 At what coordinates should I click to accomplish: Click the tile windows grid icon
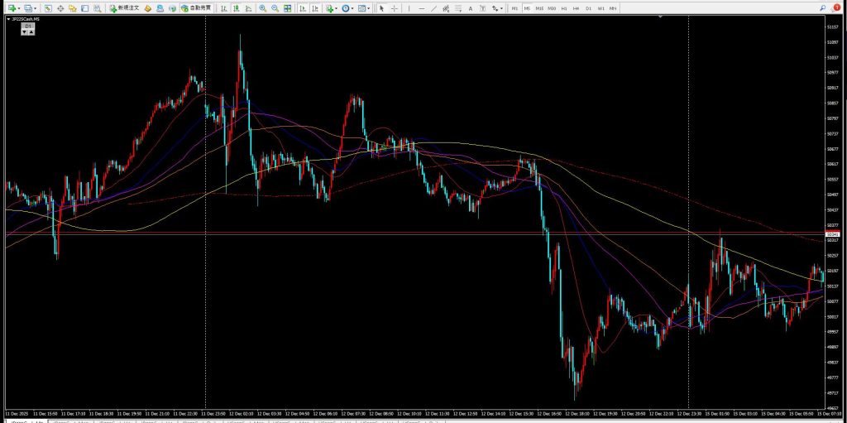[287, 7]
